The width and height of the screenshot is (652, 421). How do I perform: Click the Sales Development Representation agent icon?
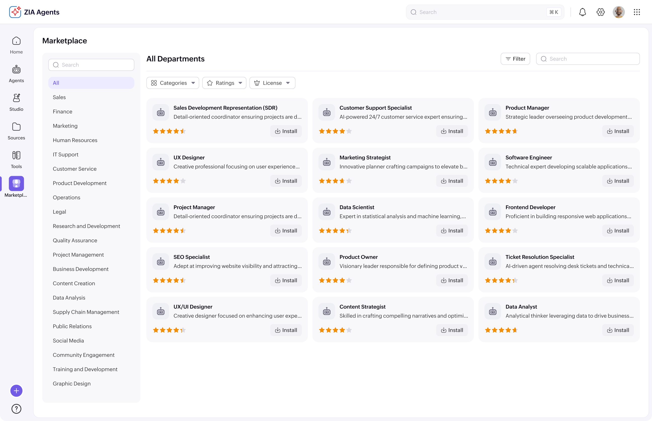pyautogui.click(x=161, y=112)
